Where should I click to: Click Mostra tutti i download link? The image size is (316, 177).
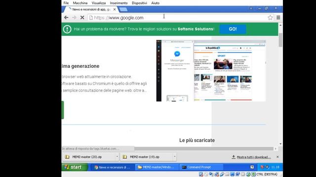coord(254,157)
